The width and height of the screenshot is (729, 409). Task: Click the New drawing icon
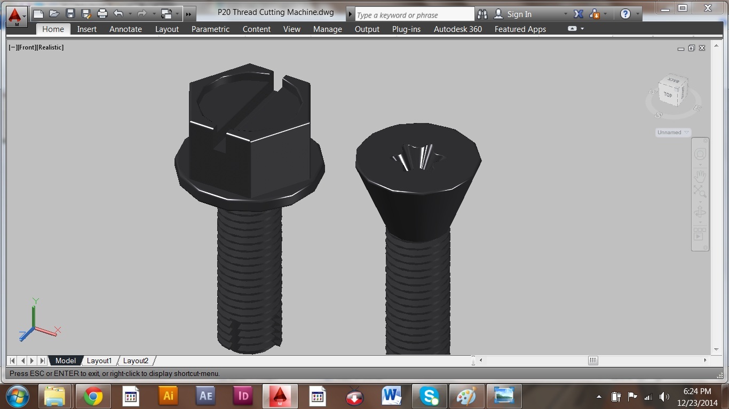[38, 14]
